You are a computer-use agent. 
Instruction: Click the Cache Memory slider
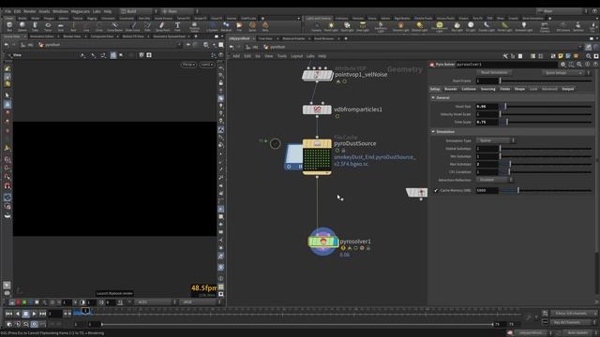tap(547, 190)
